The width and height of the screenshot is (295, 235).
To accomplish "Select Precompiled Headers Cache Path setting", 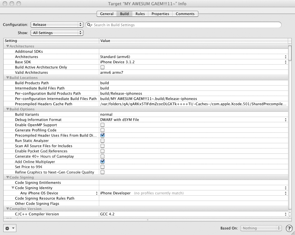I will click(146, 104).
